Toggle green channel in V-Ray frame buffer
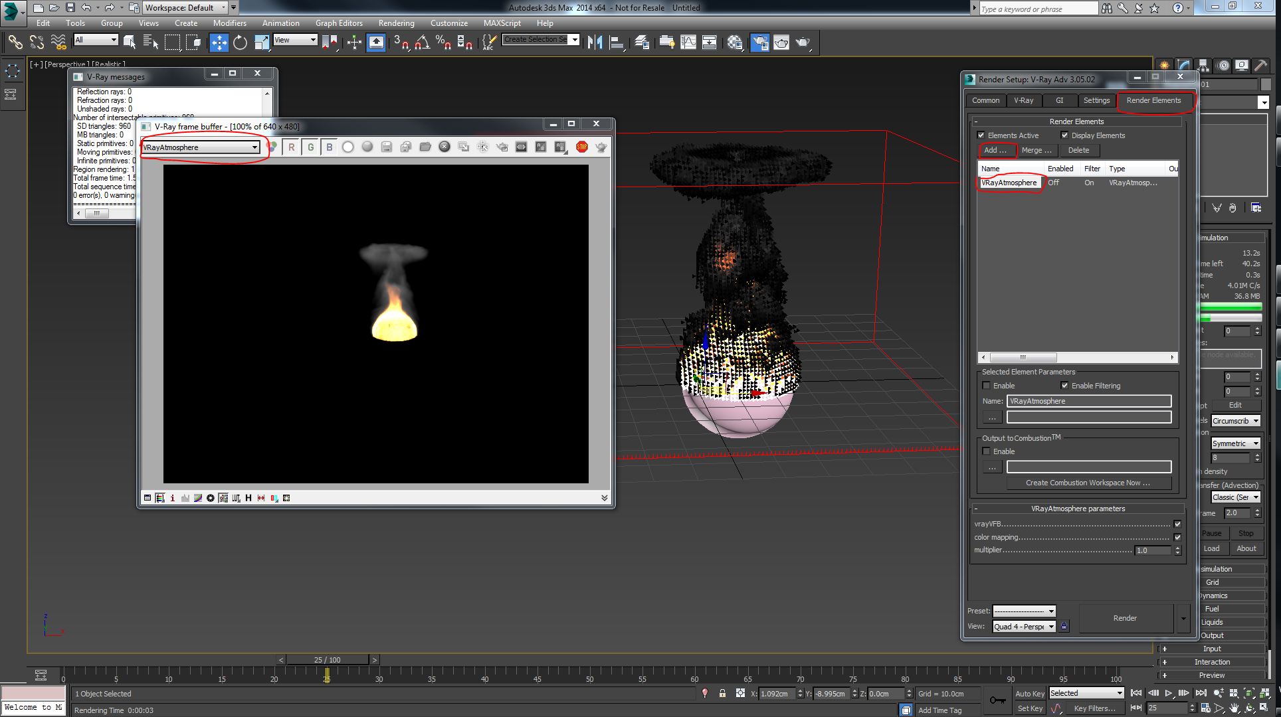Image resolution: width=1281 pixels, height=717 pixels. [x=310, y=147]
